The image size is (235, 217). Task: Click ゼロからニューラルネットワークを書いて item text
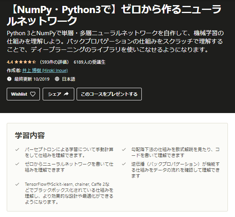(x=69, y=167)
